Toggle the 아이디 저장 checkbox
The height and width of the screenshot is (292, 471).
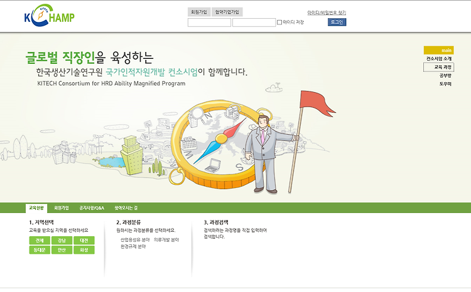(x=279, y=22)
